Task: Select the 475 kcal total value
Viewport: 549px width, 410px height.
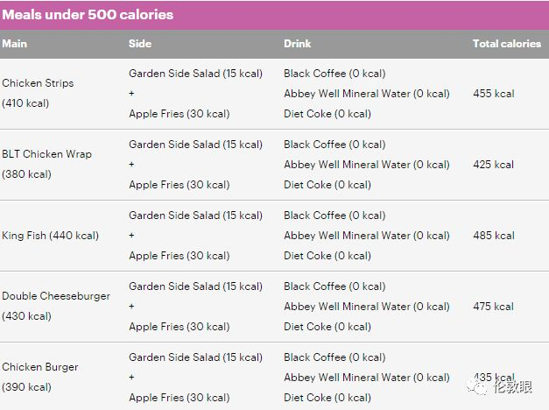Action: tap(493, 307)
